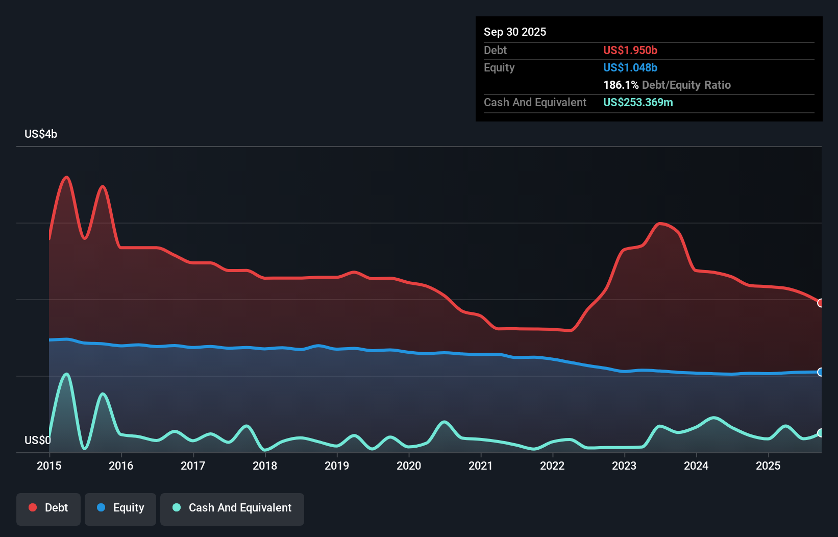Select the 2020 year label on axis
Image resolution: width=838 pixels, height=537 pixels.
click(x=408, y=466)
